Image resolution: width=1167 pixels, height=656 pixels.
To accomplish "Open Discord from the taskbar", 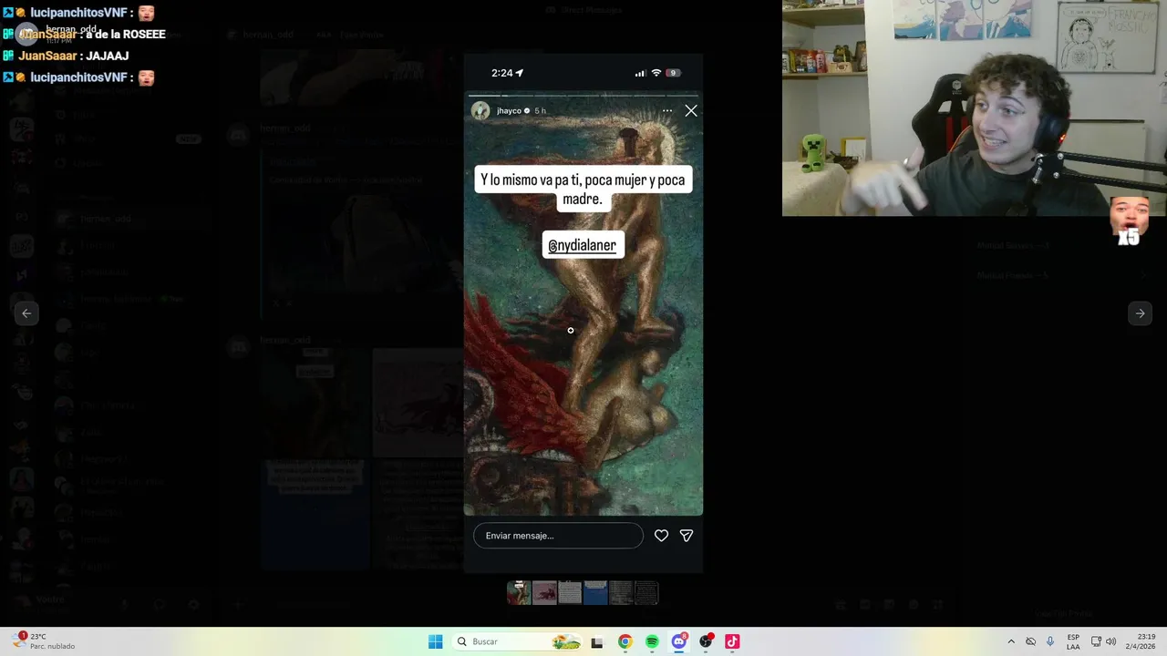I will click(x=679, y=641).
